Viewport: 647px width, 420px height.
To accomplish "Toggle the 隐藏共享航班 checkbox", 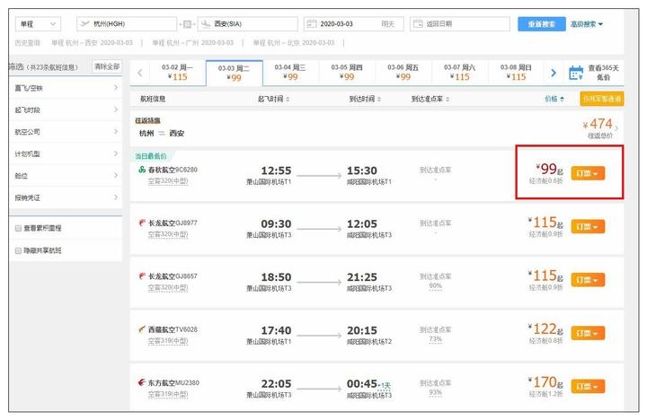I will click(18, 250).
